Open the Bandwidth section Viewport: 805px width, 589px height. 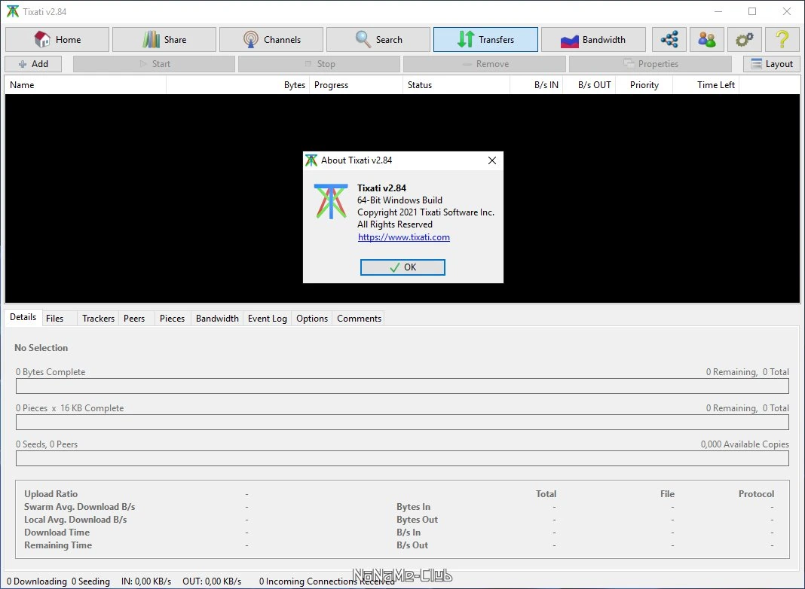(593, 39)
